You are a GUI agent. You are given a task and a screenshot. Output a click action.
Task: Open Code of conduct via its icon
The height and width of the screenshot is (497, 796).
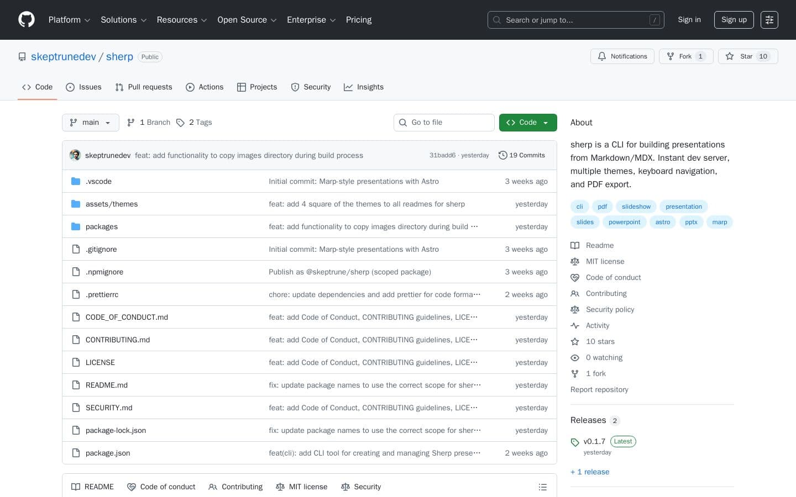(575, 278)
